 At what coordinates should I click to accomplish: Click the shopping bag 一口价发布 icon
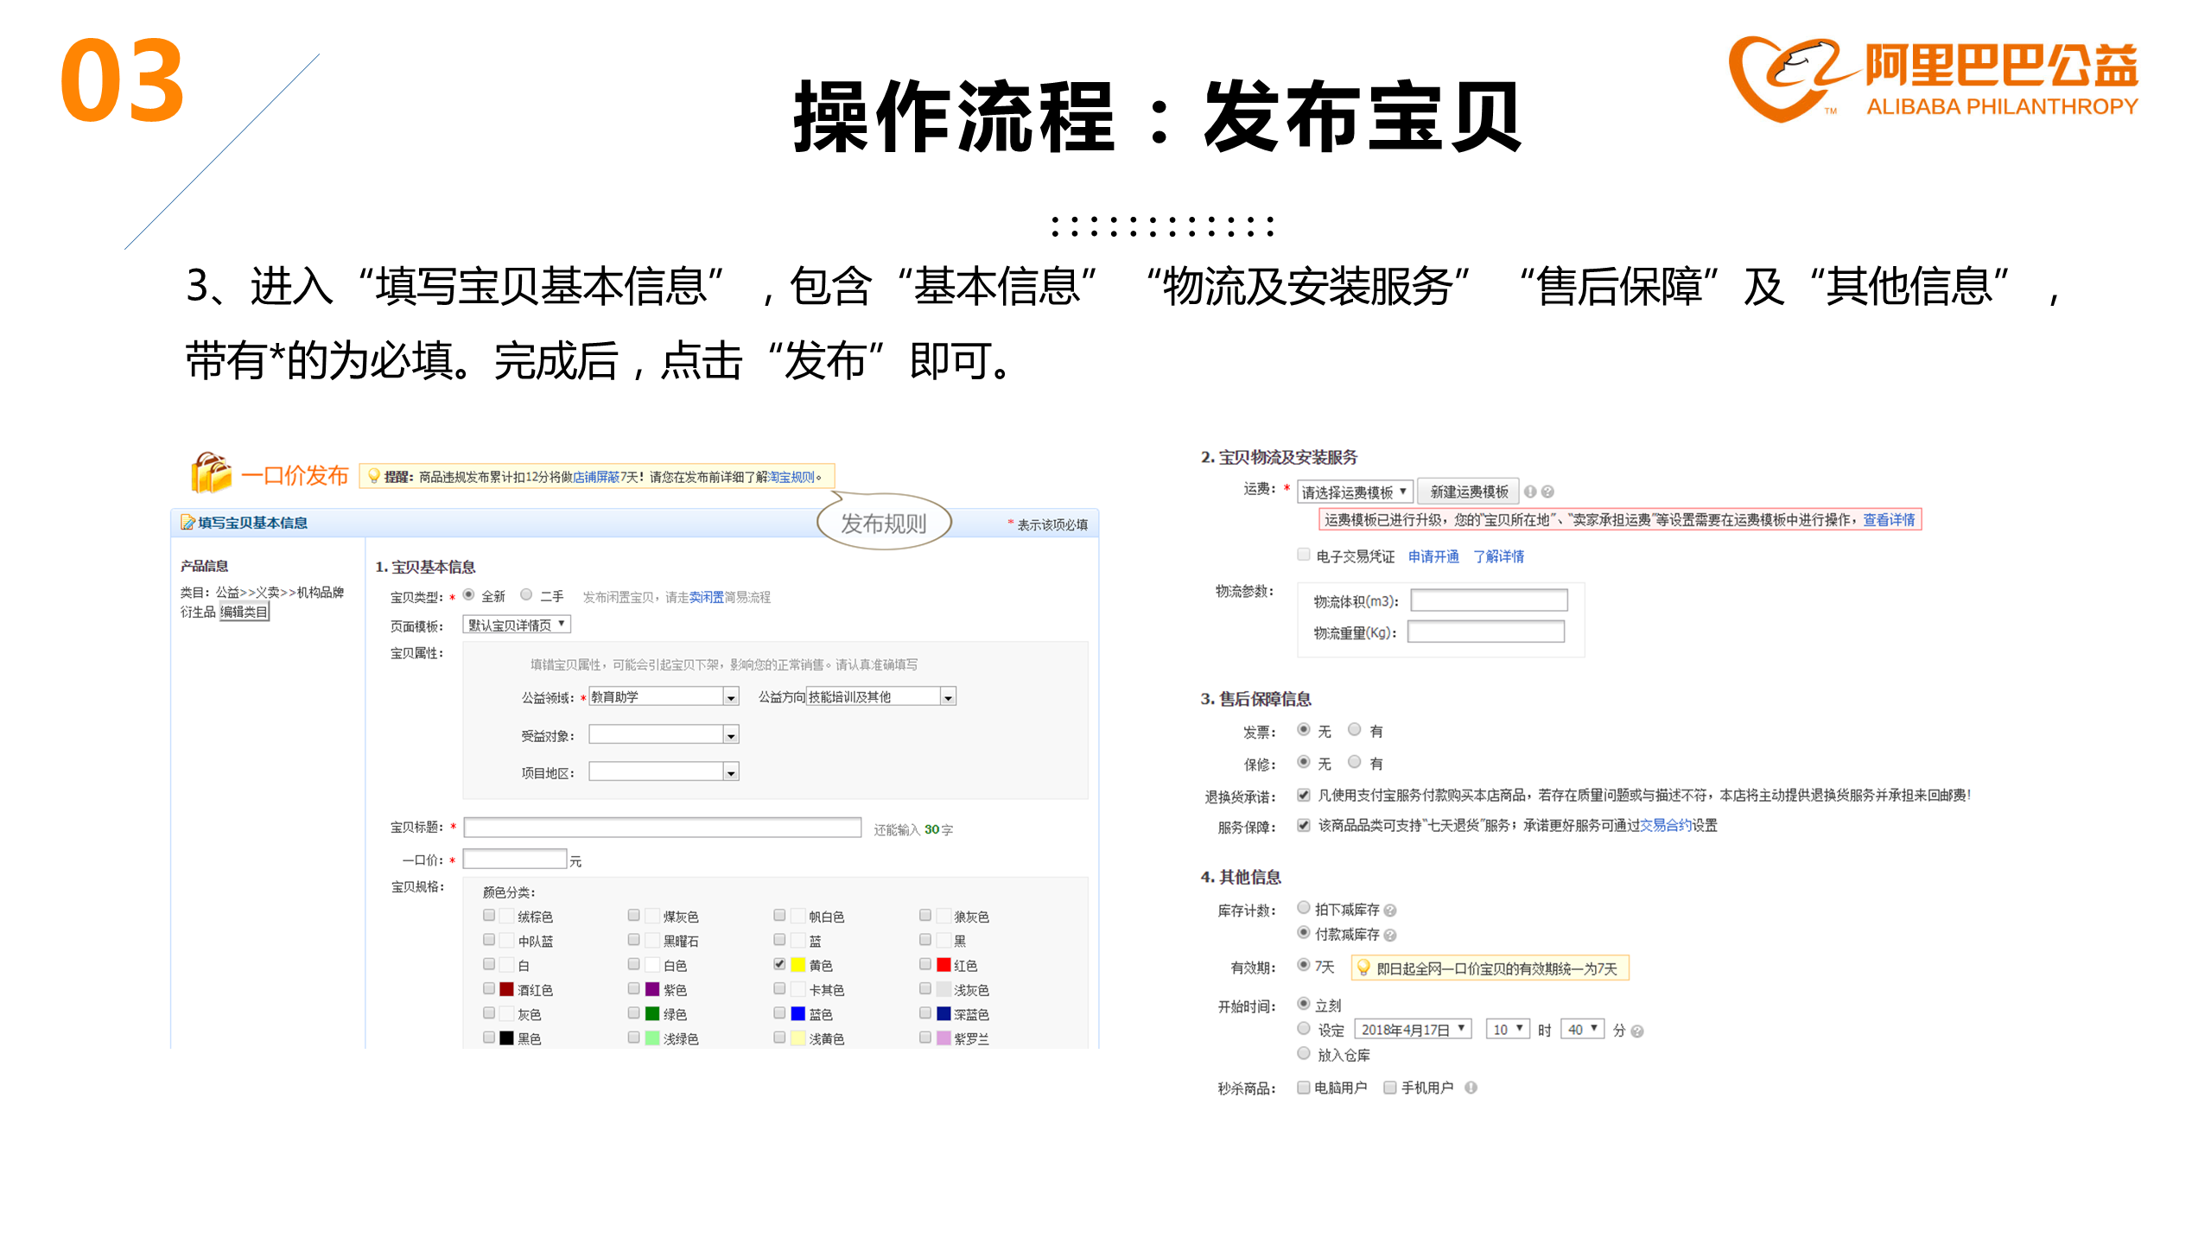211,473
